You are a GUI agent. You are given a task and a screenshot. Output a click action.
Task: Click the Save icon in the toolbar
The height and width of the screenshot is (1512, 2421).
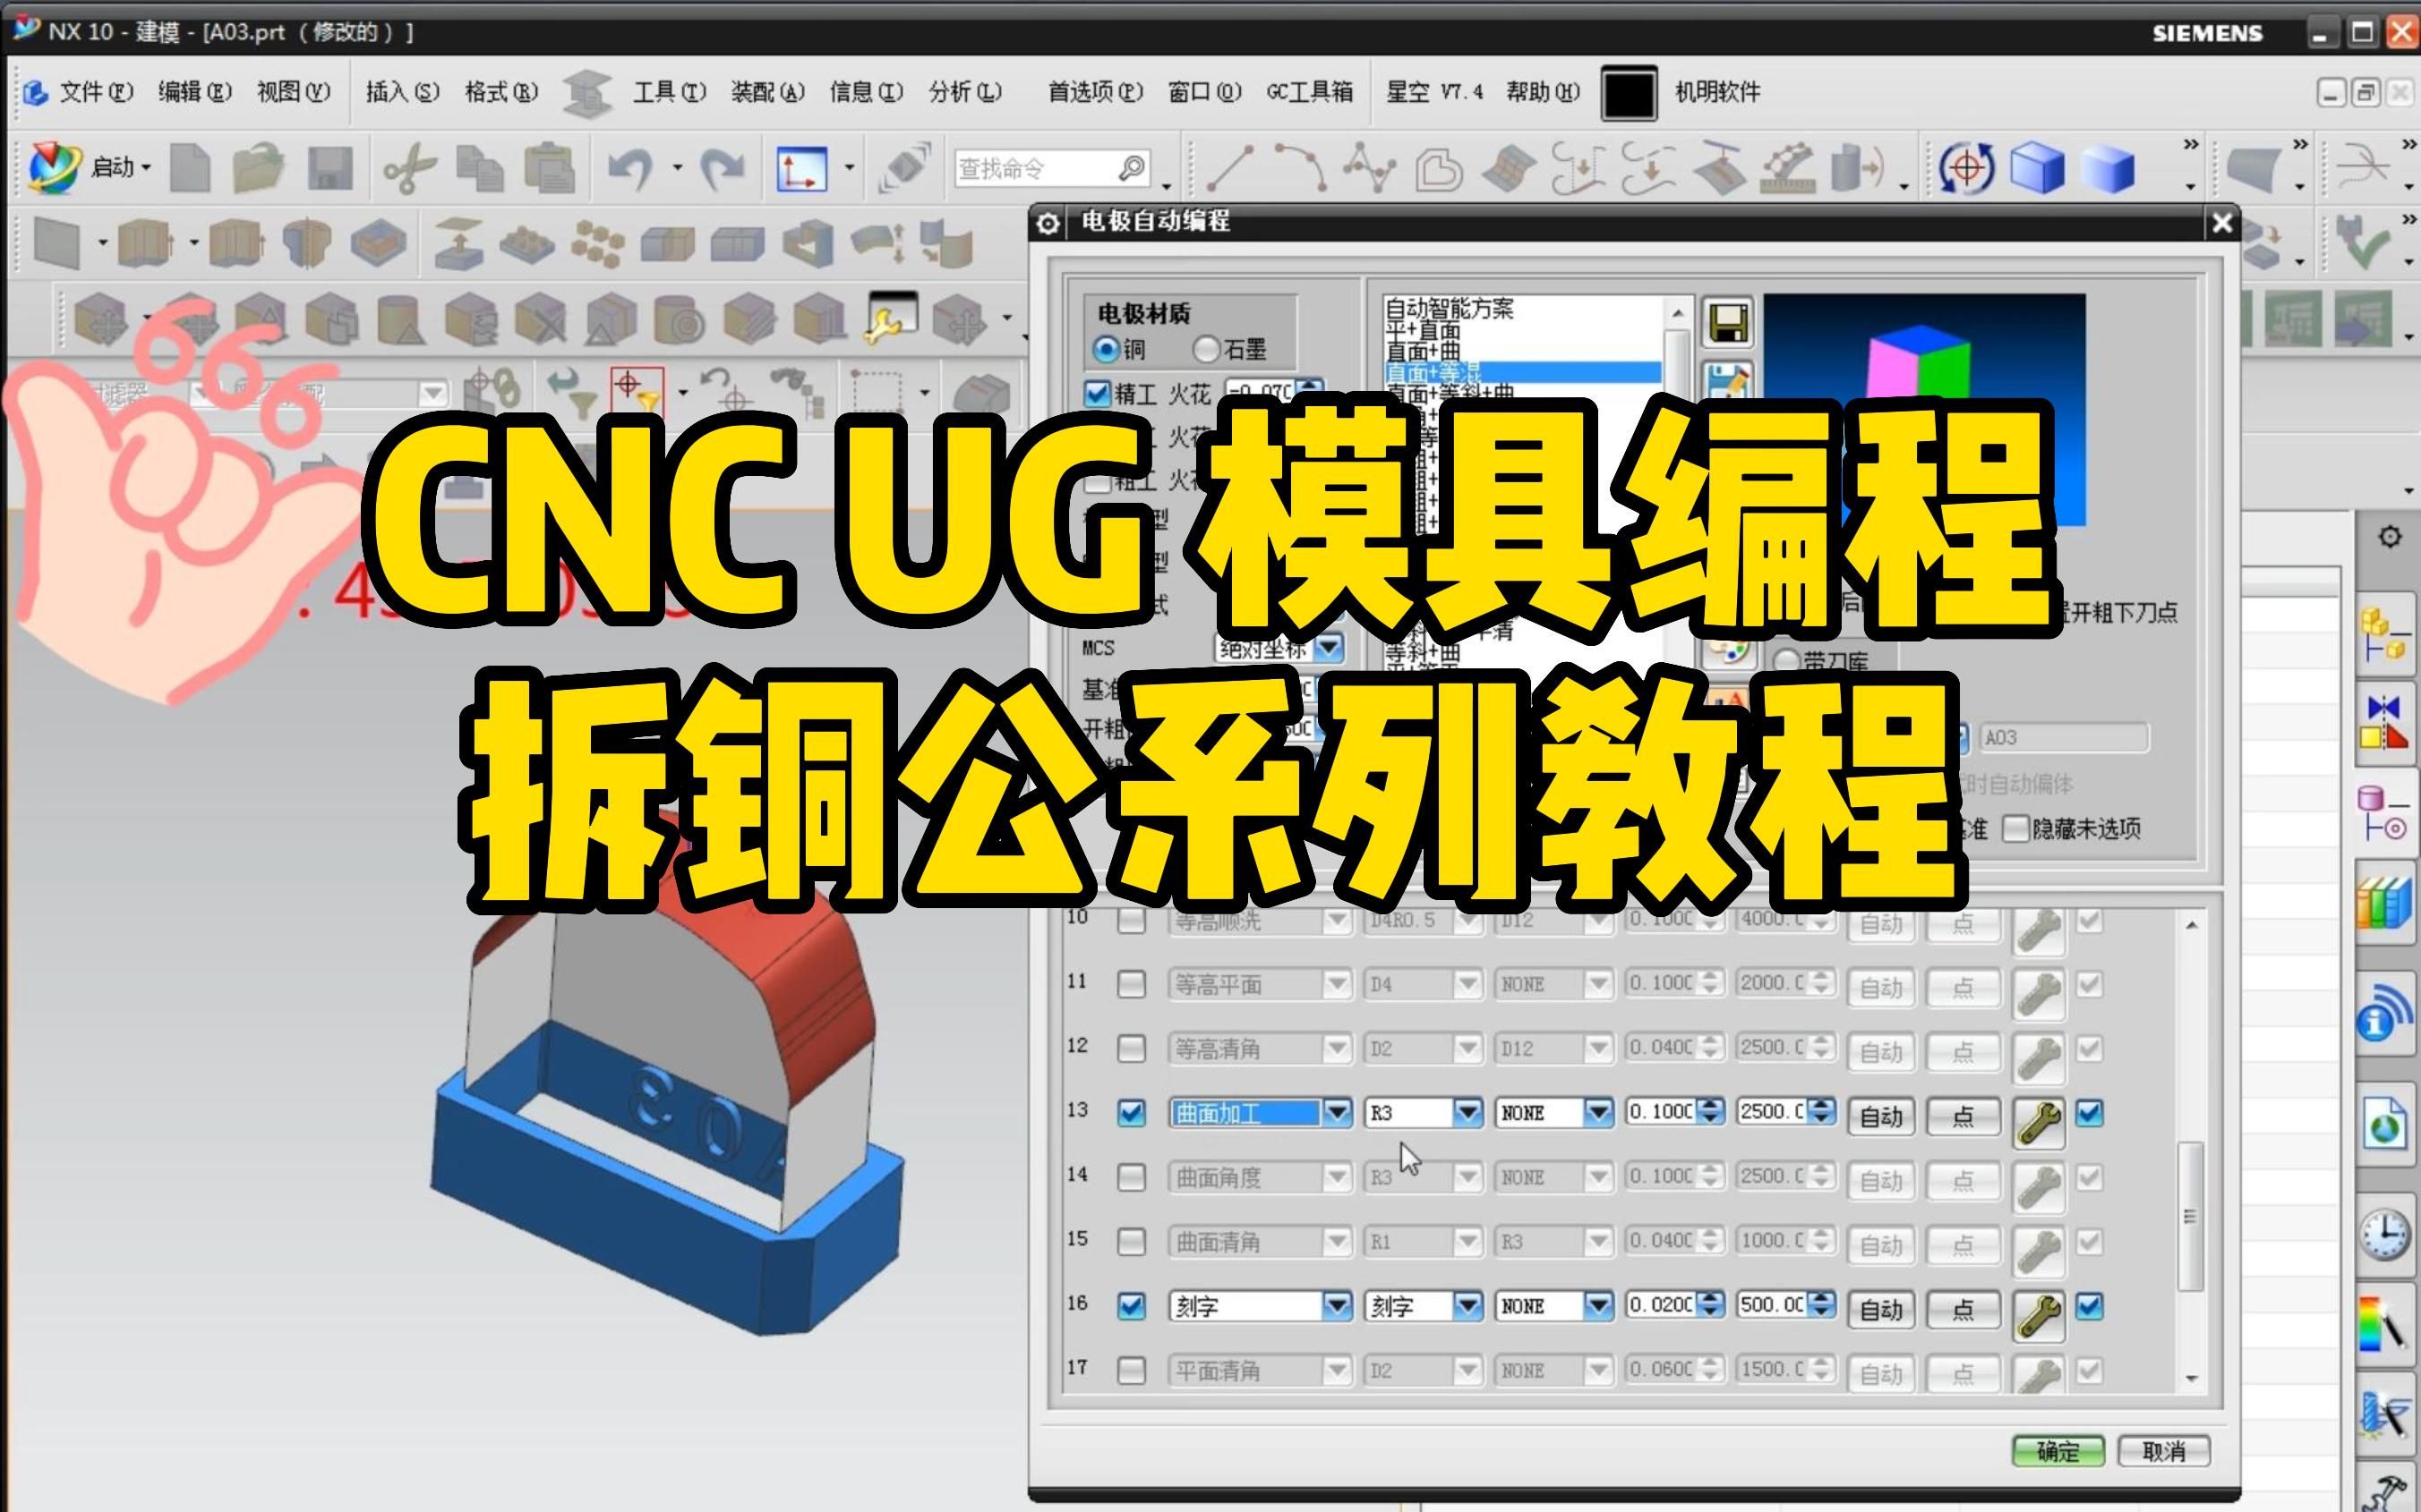tap(330, 168)
